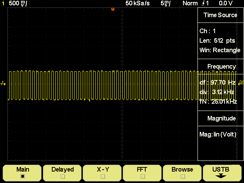Click the Win: Rectangle window entry
This screenshot has width=244, height=183.
220,50
